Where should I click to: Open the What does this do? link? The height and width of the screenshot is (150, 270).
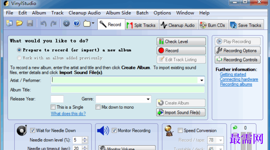[68, 113]
